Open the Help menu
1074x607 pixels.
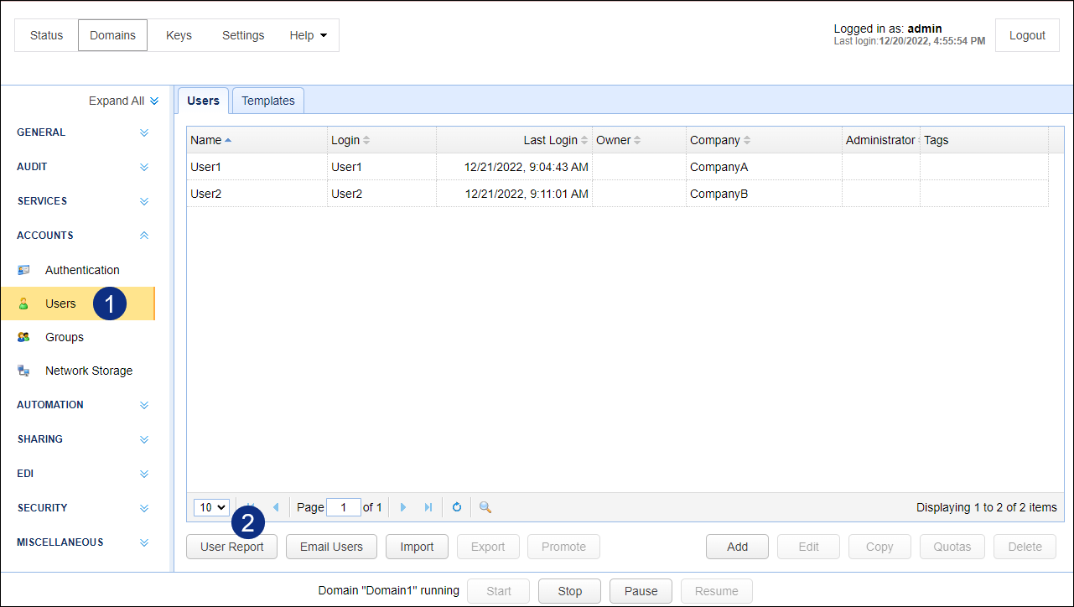[x=308, y=35]
